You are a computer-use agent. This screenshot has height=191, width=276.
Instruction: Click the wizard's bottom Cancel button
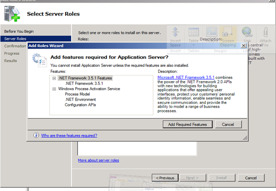pos(251,178)
